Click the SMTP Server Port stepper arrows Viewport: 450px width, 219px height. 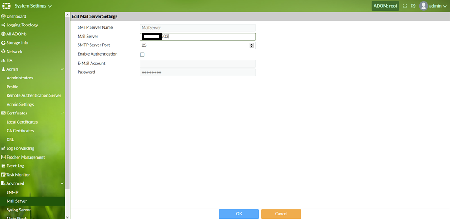click(x=252, y=45)
